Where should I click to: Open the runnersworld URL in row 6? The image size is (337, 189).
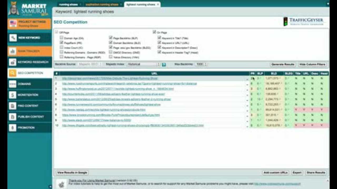tap(111, 105)
